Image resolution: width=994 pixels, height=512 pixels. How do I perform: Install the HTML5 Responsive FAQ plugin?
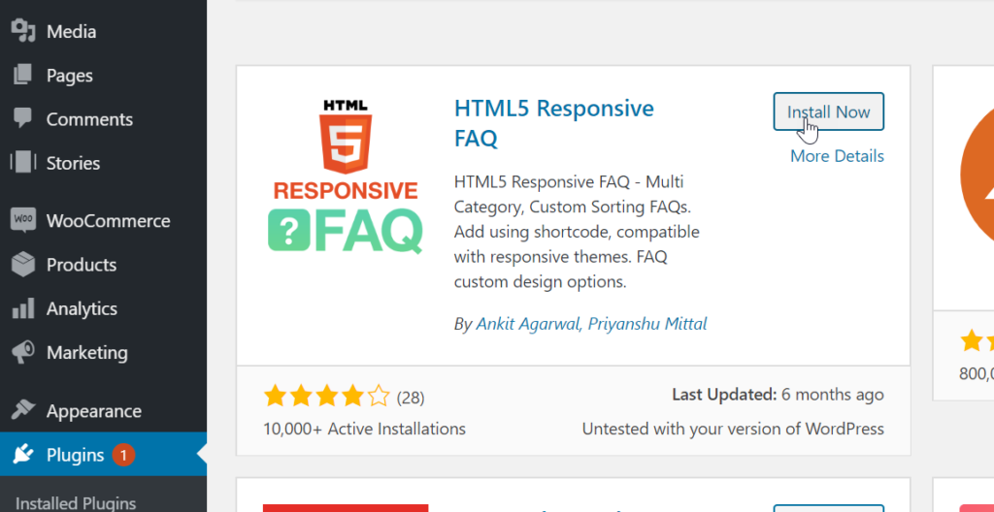pyautogui.click(x=828, y=112)
